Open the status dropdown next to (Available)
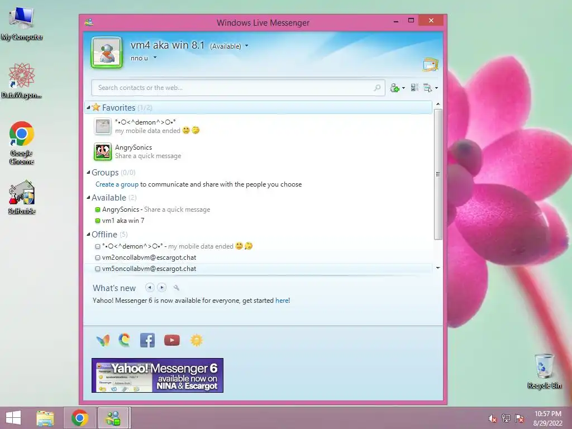The width and height of the screenshot is (572, 429). 246,46
